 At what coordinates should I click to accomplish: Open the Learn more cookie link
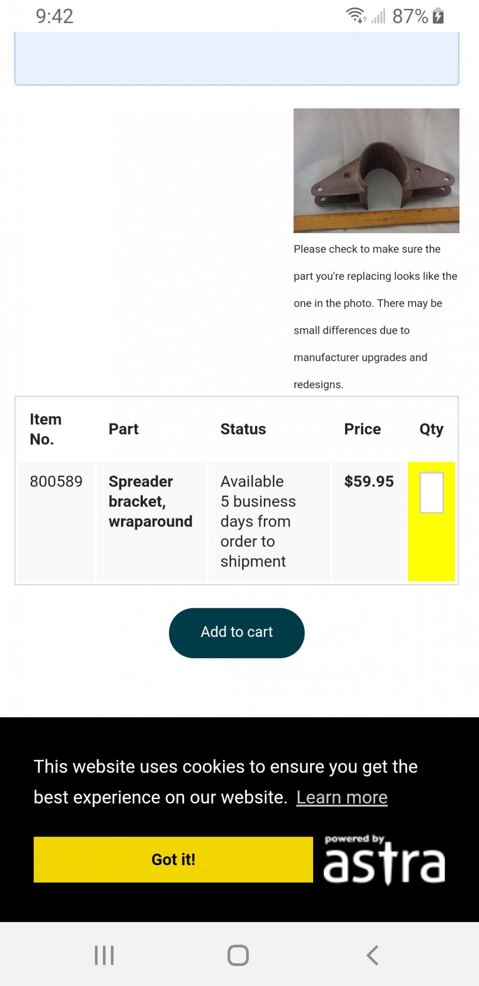pos(342,797)
